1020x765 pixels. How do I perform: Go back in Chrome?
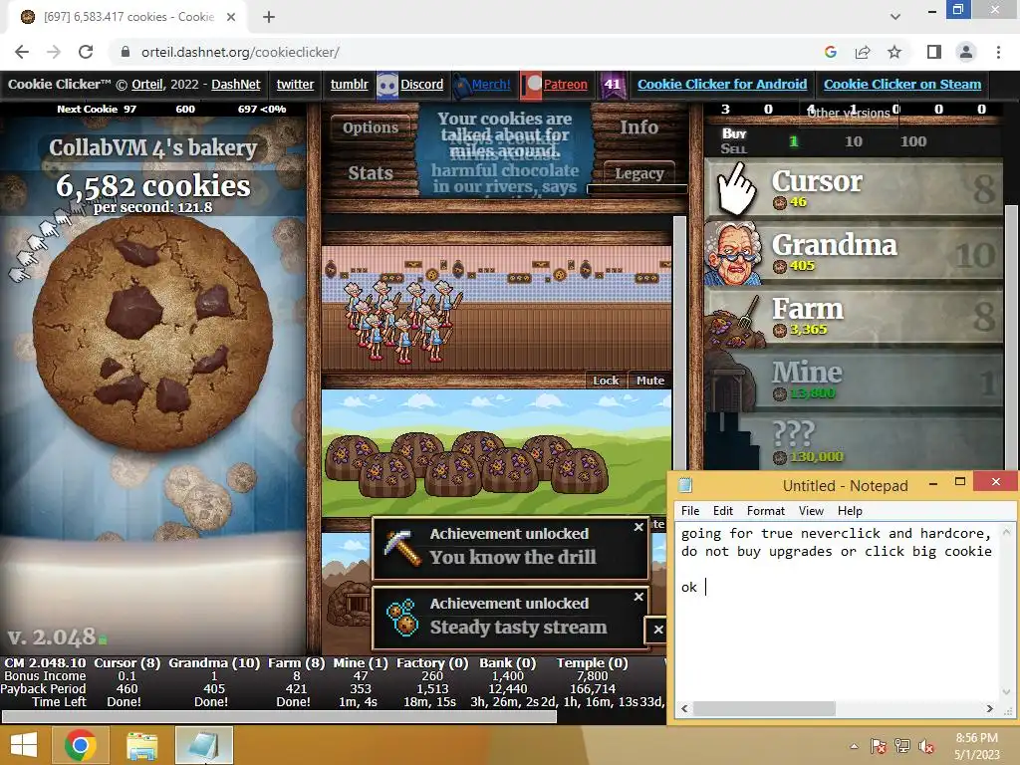[22, 52]
